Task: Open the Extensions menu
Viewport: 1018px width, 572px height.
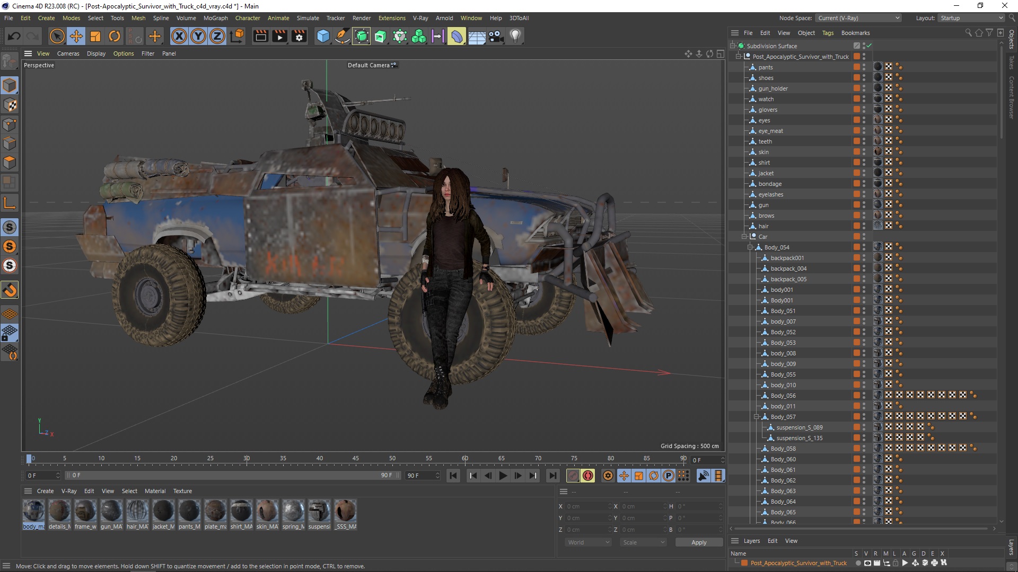Action: (392, 18)
